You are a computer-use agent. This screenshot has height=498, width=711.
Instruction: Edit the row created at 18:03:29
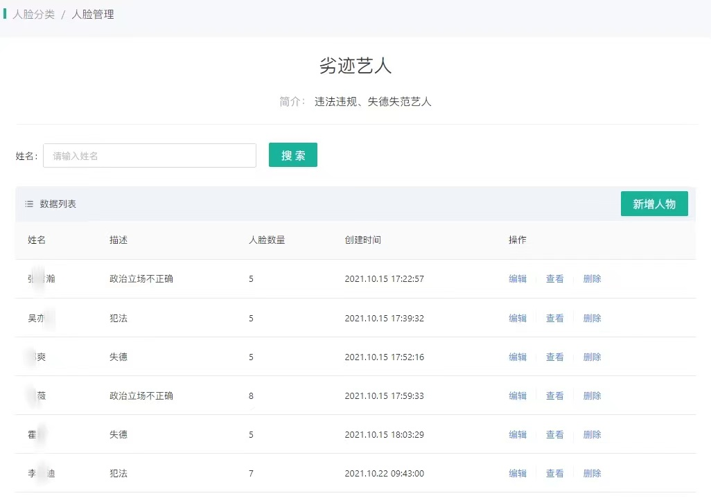pyautogui.click(x=518, y=435)
